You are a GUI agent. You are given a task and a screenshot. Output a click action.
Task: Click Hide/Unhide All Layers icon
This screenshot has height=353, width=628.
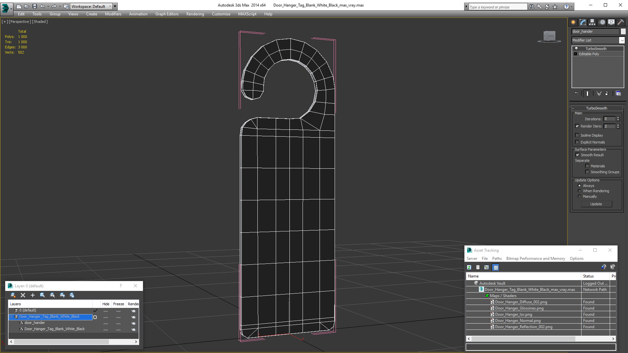(x=62, y=295)
